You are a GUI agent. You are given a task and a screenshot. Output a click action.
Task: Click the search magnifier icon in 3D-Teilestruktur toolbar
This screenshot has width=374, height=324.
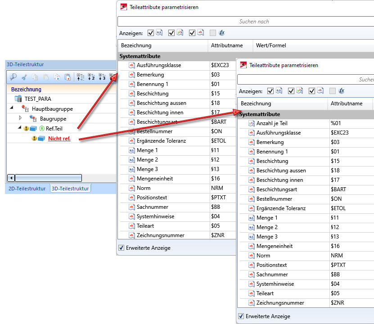(14, 77)
